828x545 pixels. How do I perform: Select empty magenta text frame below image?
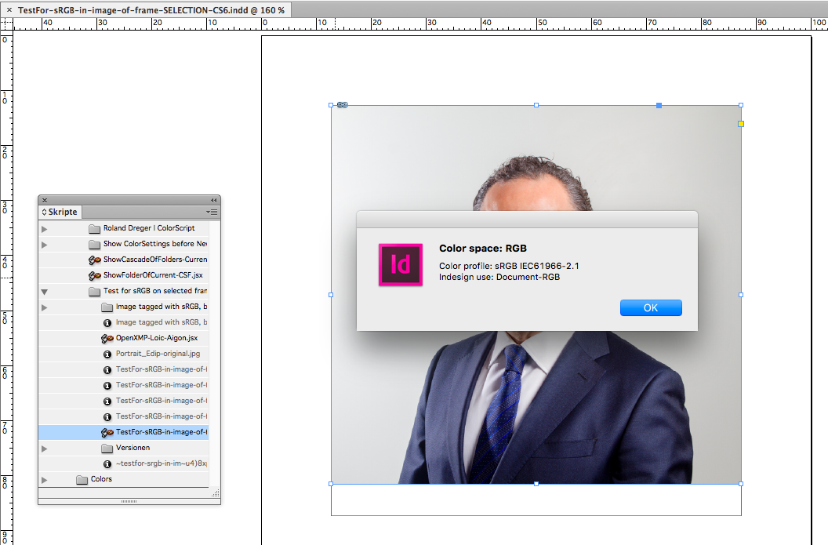point(536,500)
